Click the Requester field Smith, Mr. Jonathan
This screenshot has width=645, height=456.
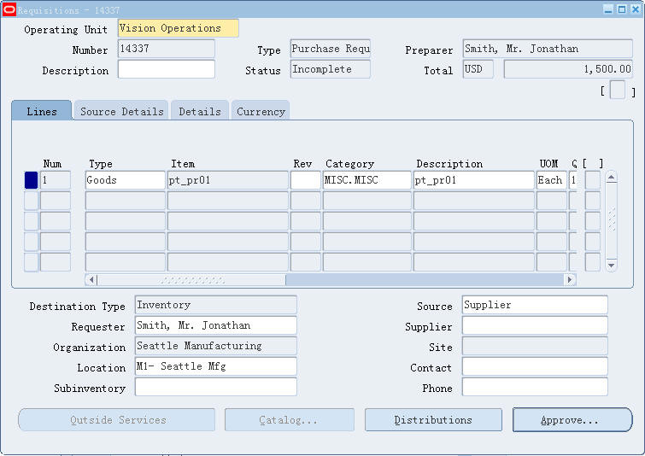click(216, 325)
